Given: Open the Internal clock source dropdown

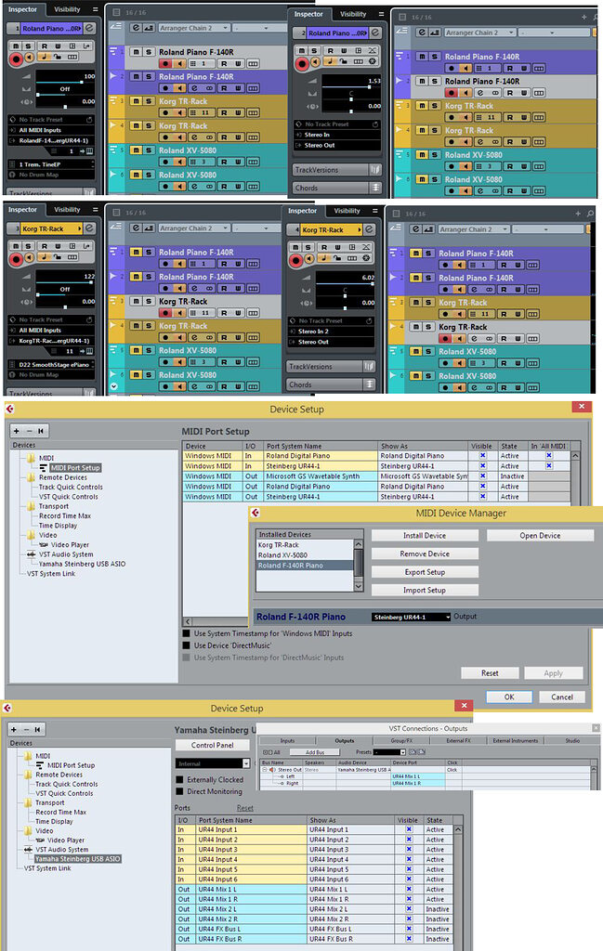Looking at the screenshot, I should coord(213,763).
